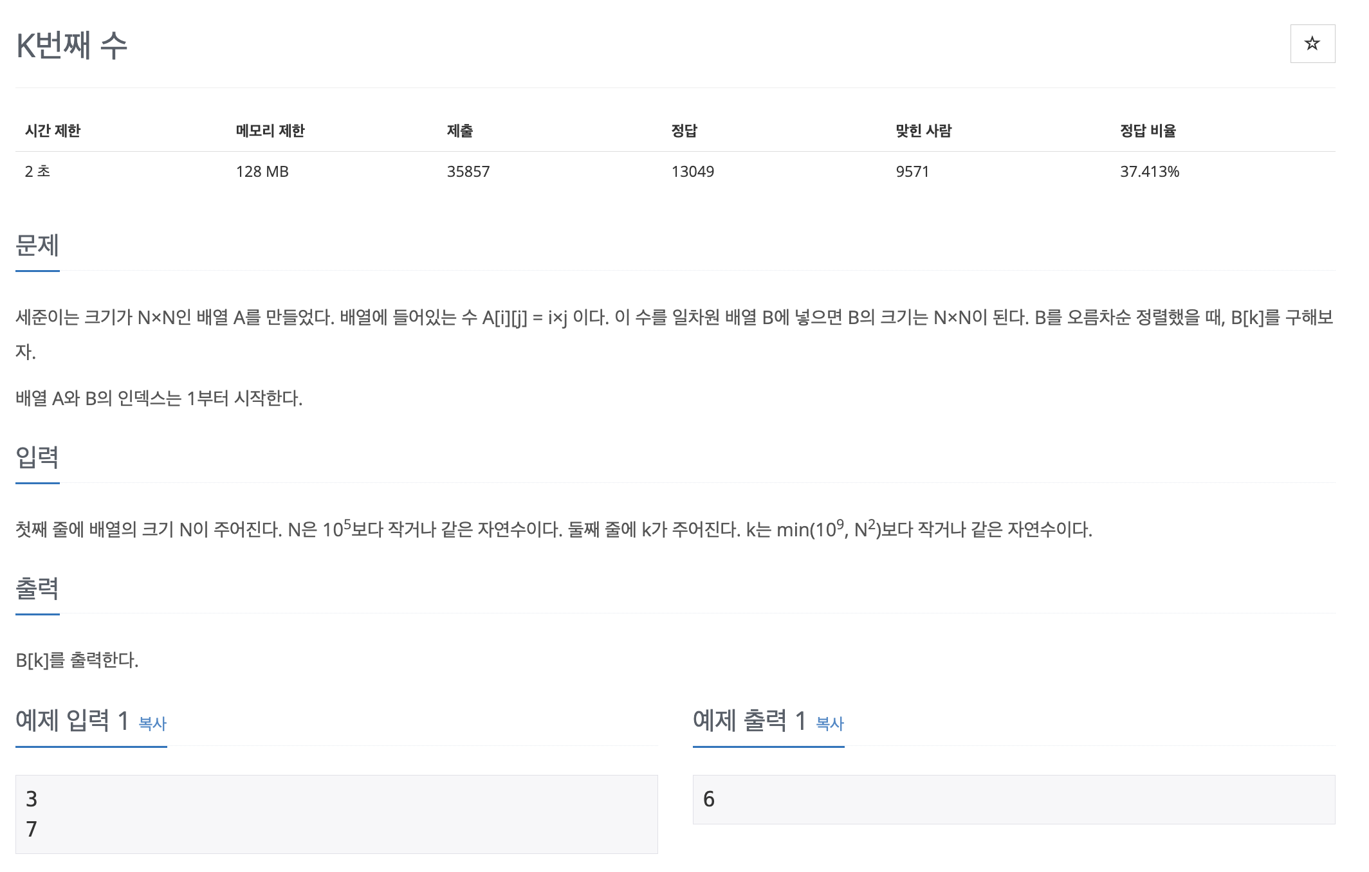Click the 맞힌 사람 column header

[x=924, y=131]
